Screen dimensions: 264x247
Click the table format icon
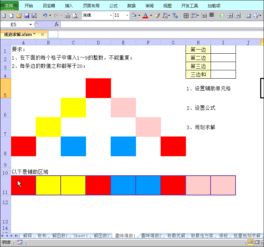(194, 16)
